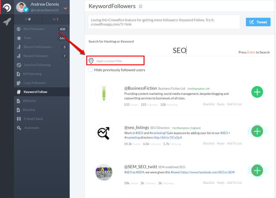276x198 pixels.
Task: Click the Crowdfire logo icon
Action: coord(7,8)
